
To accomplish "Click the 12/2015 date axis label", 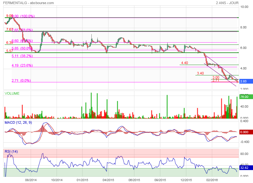I will click(x=186, y=180).
